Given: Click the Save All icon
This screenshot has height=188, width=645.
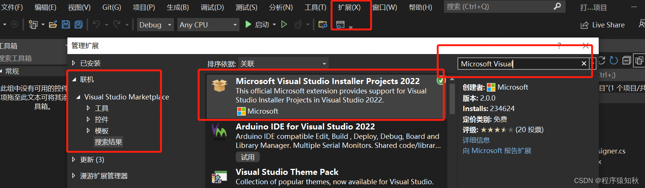Looking at the screenshot, I should coord(78,25).
